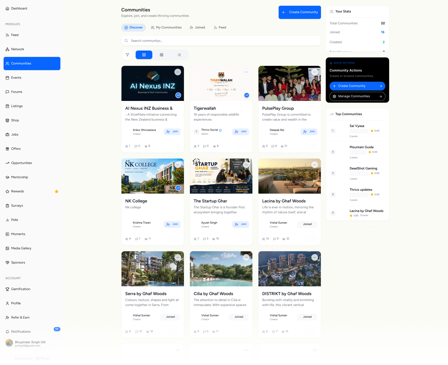The height and width of the screenshot is (365, 448).
Task: Click the Offers gift icon
Action: click(7, 149)
